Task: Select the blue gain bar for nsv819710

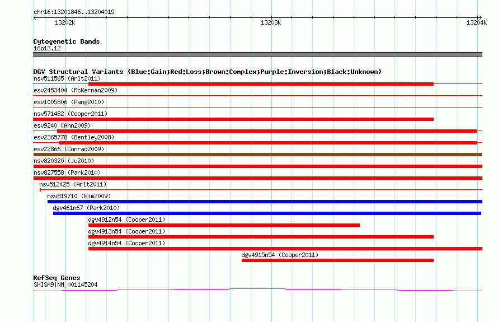Action: coord(265,202)
